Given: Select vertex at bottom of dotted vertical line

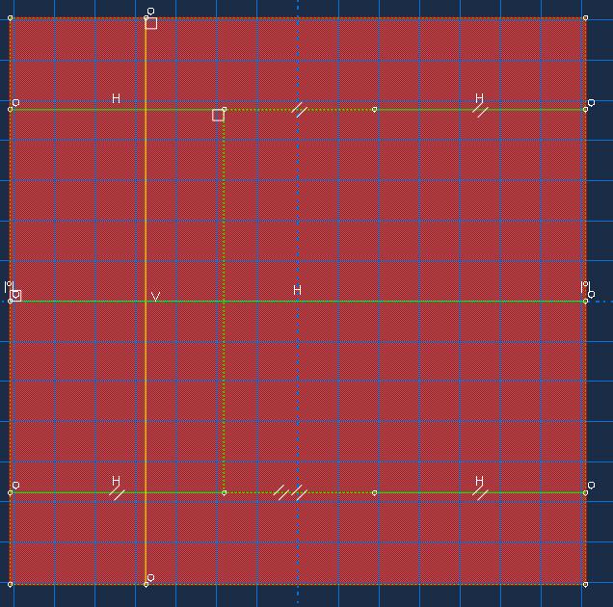Looking at the screenshot, I should point(224,493).
